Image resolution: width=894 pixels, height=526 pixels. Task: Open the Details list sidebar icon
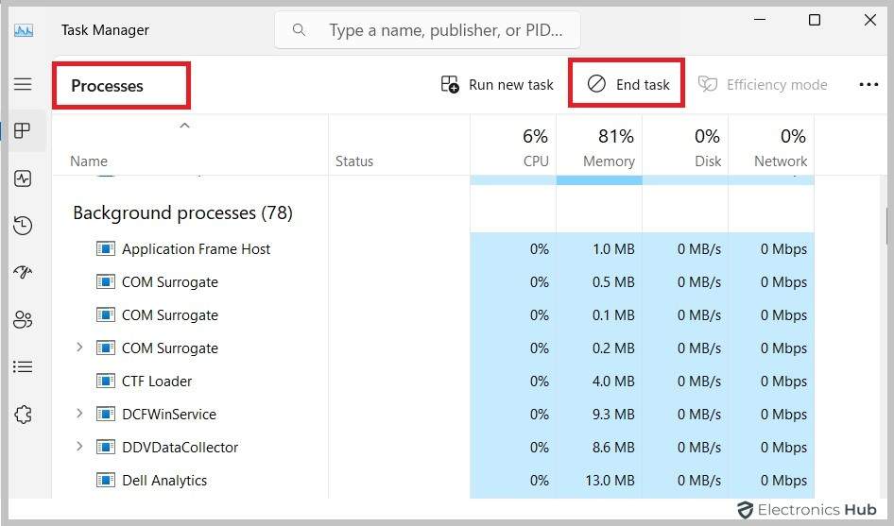[23, 366]
